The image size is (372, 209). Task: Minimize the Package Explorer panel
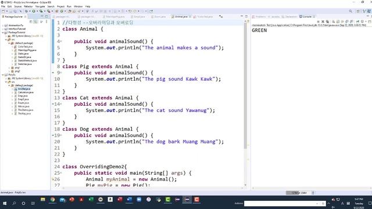click(x=42, y=16)
